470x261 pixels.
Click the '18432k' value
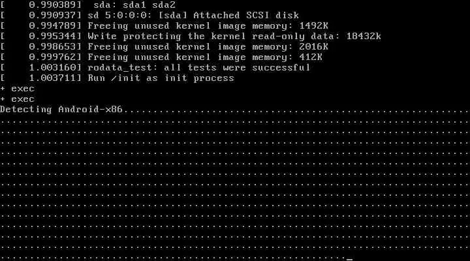pos(364,37)
